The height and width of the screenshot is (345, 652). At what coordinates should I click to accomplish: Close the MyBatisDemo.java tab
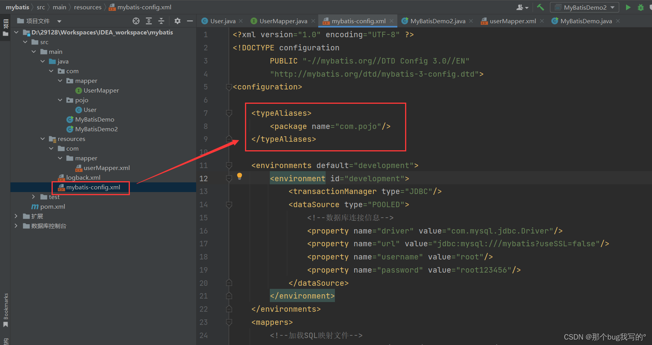(x=618, y=21)
